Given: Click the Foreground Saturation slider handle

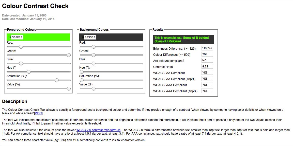Looking at the screenshot, I should 57,80.
